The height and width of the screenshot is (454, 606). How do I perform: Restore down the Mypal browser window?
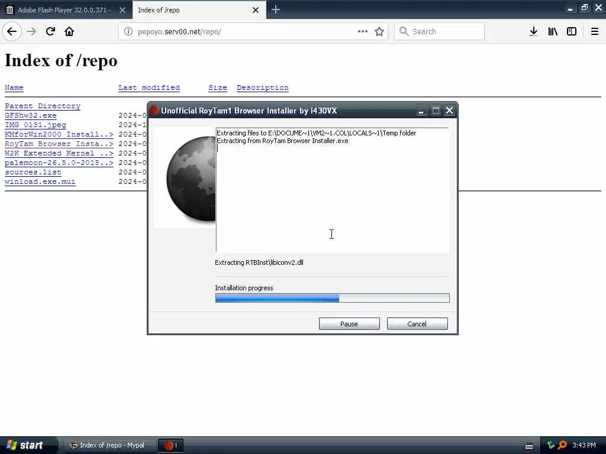click(x=584, y=8)
